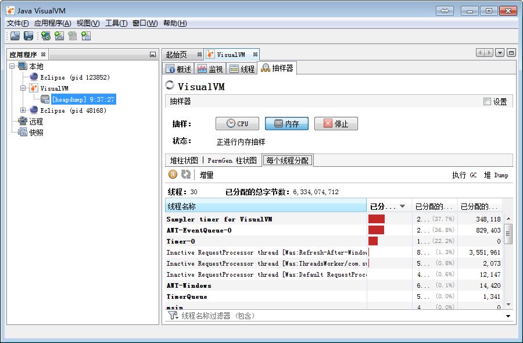Select the [heapdump] 9:37:27 tree item
This screenshot has height=343, width=523.
coord(83,99)
